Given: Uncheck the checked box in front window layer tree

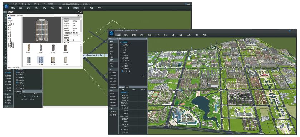Looking at the screenshot, I should pyautogui.click(x=122, y=71).
